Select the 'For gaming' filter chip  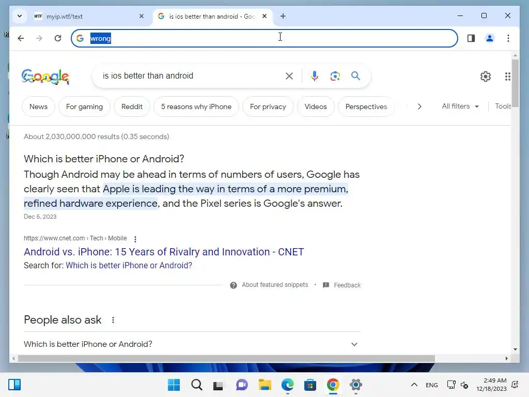click(84, 106)
